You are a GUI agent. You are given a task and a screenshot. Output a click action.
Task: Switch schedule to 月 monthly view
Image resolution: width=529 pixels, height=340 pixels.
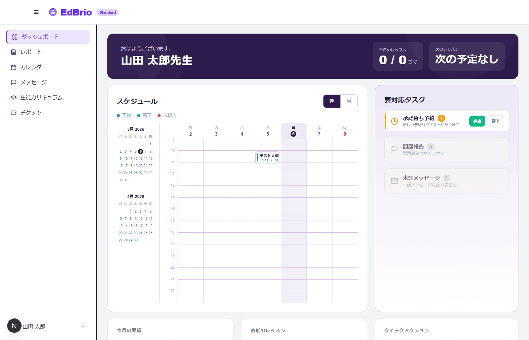coord(349,101)
